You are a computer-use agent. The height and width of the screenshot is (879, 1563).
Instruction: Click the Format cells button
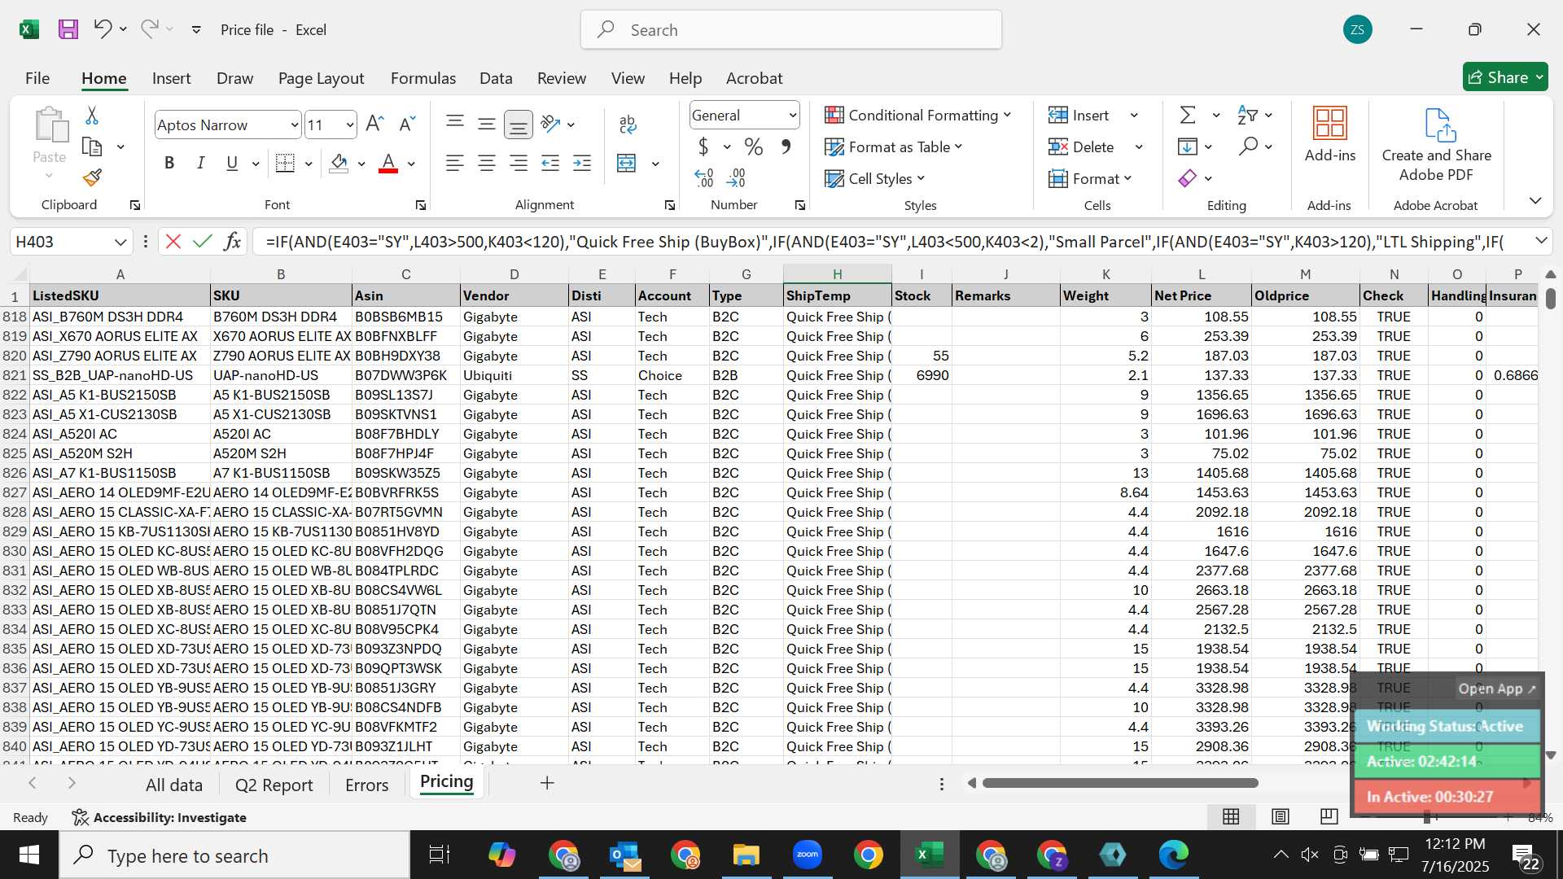[x=1091, y=179]
